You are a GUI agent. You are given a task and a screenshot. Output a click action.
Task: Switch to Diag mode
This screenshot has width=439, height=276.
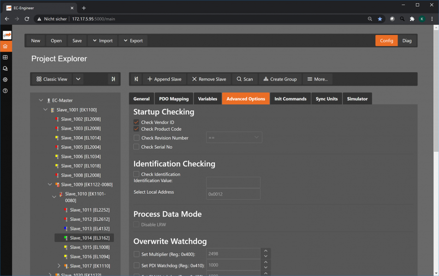407,40
